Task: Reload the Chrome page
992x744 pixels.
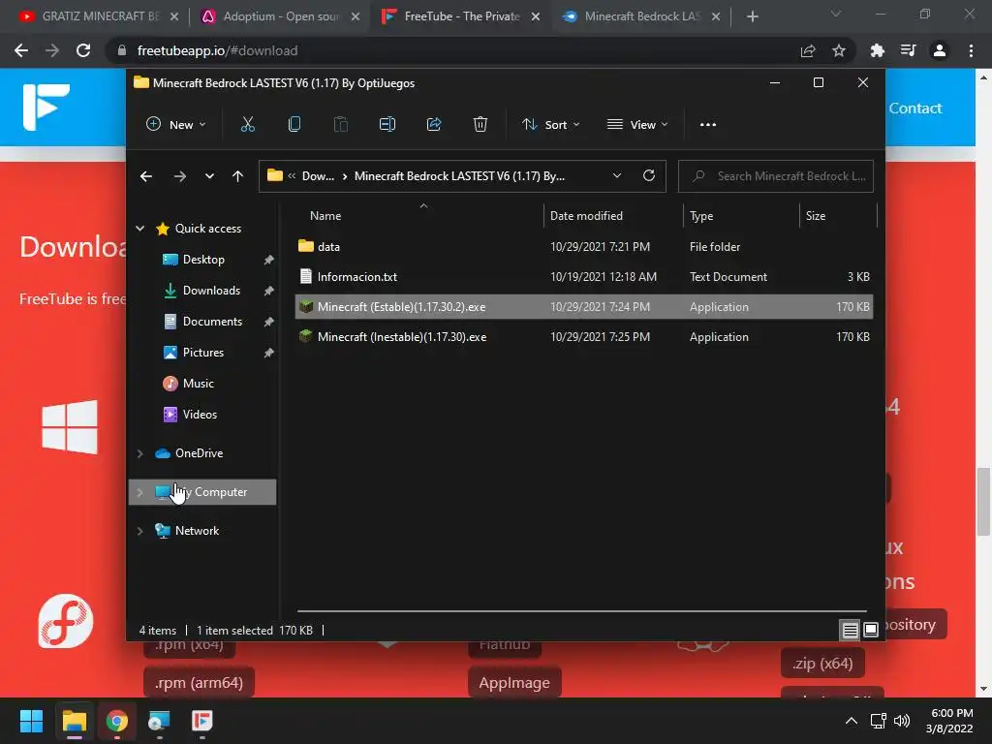Action: (x=83, y=50)
